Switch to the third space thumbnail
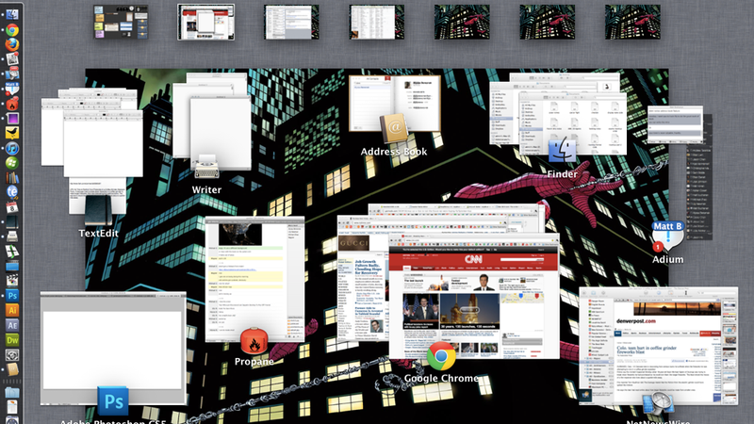 click(x=291, y=22)
